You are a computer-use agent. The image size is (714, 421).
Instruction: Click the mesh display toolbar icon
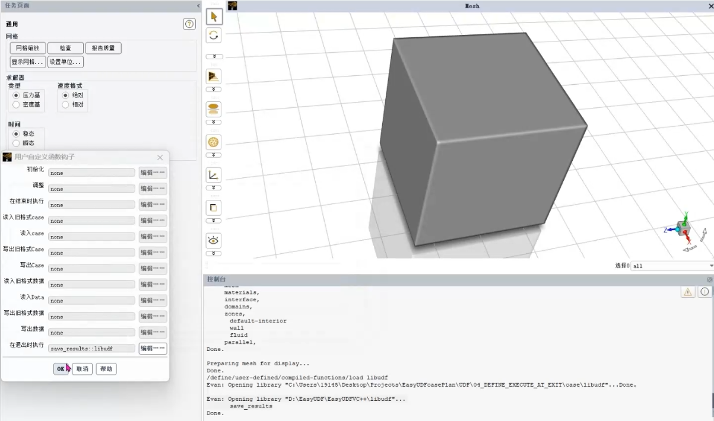(x=214, y=76)
